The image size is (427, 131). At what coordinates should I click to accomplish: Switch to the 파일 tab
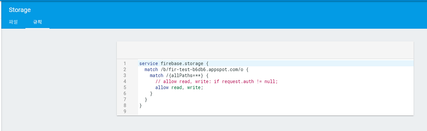coord(13,22)
